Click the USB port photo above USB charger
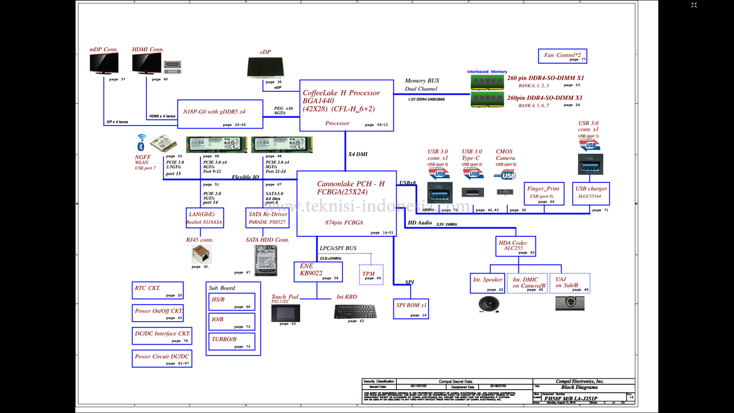 [x=590, y=163]
